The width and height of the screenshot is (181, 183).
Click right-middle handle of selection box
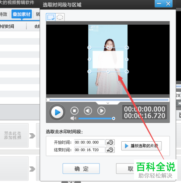point(127,59)
